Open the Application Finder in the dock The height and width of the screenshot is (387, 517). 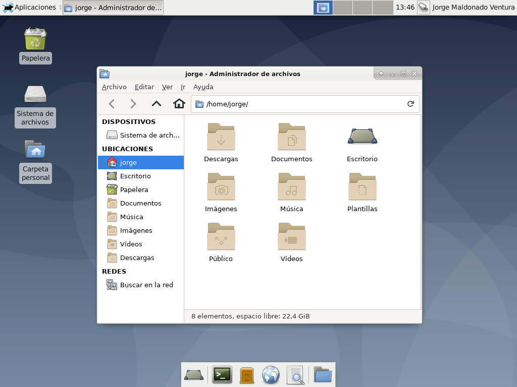[x=295, y=375]
